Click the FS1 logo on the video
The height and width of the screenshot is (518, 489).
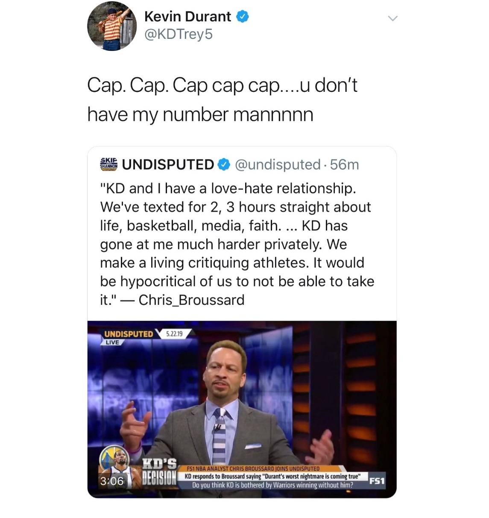(377, 481)
